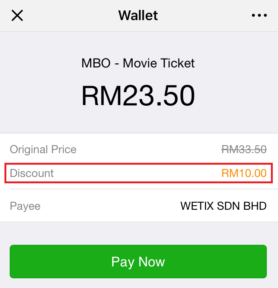This screenshot has height=288, width=278.
Task: Click the Wallet header title
Action: pyautogui.click(x=138, y=15)
